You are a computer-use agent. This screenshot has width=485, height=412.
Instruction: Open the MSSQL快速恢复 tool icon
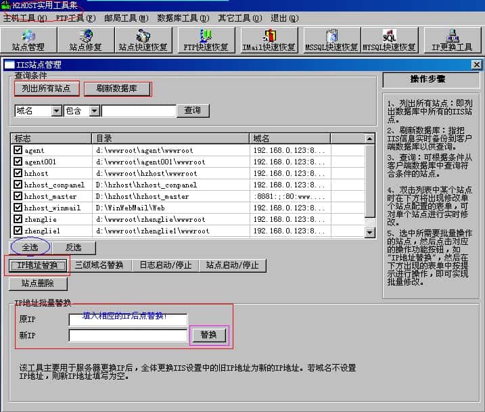331,40
